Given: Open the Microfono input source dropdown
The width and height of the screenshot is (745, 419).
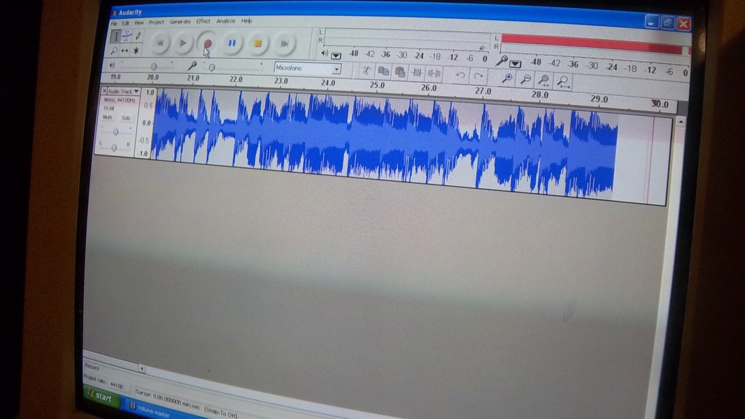Looking at the screenshot, I should 308,68.
